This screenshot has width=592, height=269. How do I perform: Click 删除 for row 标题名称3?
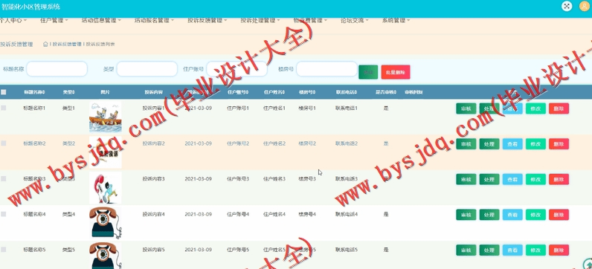(559, 179)
